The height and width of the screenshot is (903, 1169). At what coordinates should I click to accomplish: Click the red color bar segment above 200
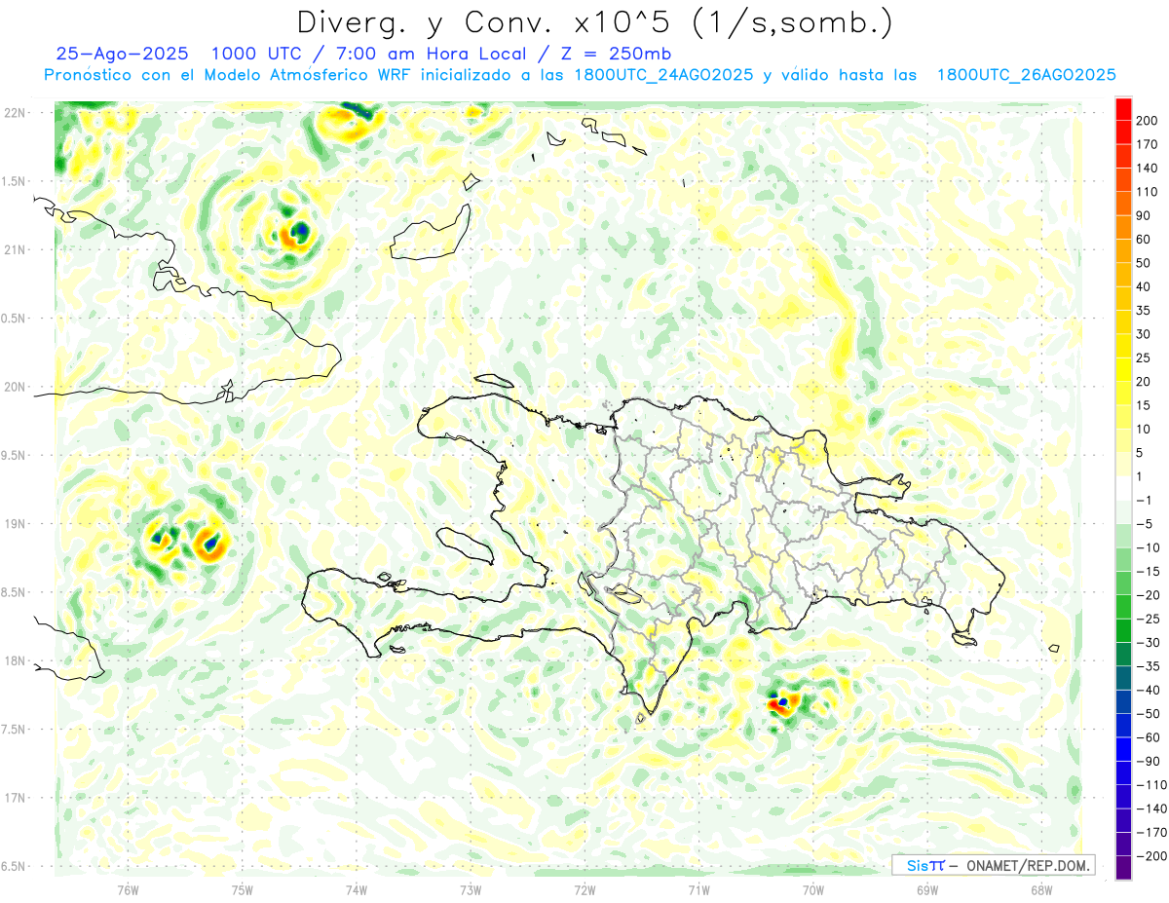pyautogui.click(x=1123, y=108)
